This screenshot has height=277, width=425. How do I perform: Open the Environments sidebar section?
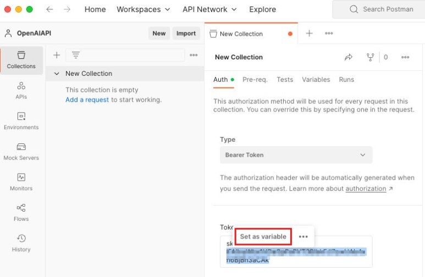(21, 121)
